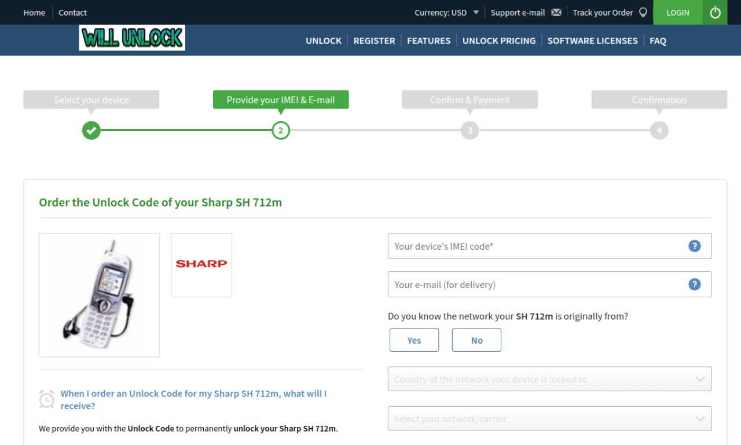Click the Contact link
The height and width of the screenshot is (445, 741).
click(x=72, y=13)
